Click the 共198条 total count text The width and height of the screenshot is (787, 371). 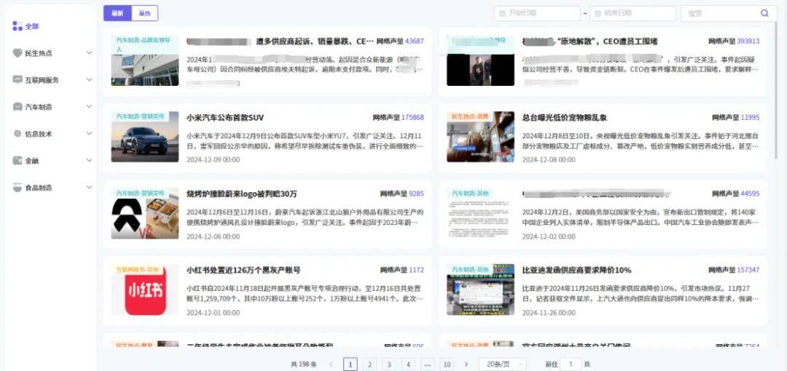[304, 364]
